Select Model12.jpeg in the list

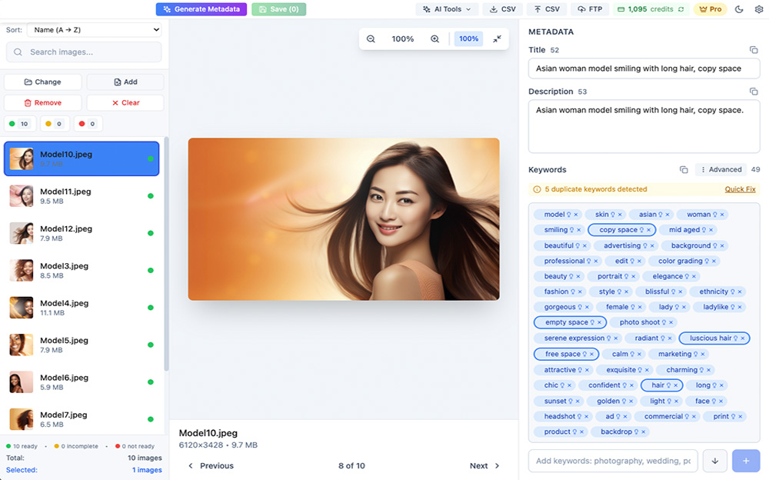tap(82, 233)
